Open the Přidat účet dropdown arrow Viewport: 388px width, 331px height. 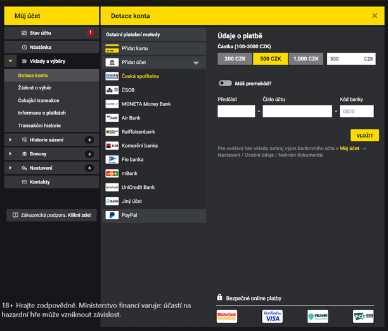coord(196,63)
